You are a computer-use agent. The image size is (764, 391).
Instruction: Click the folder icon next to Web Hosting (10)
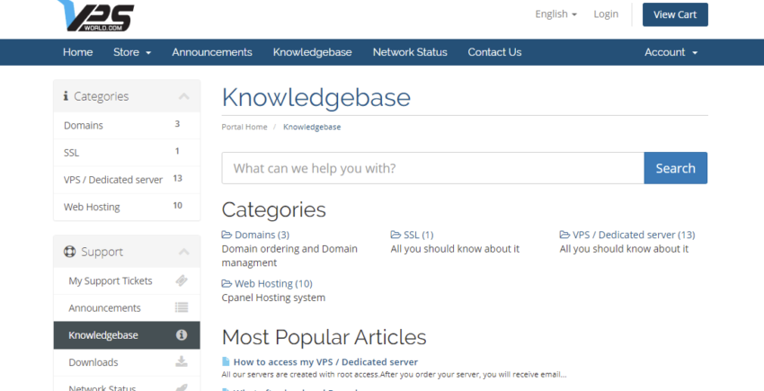(227, 284)
